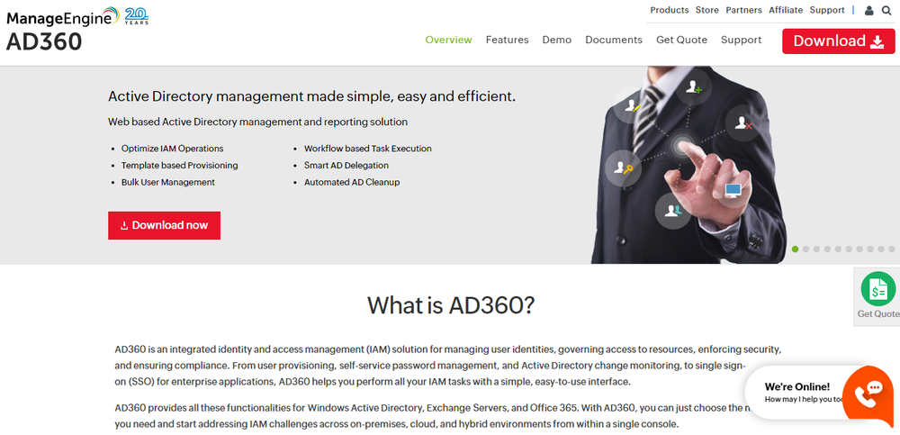Select the Overview tab

click(x=448, y=40)
